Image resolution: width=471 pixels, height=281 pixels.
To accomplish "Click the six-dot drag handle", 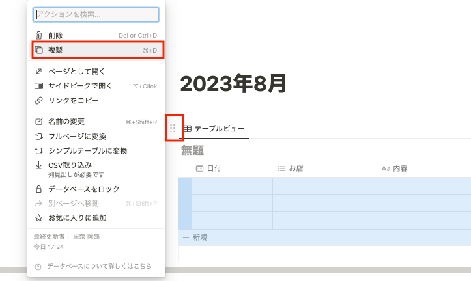I will point(173,128).
